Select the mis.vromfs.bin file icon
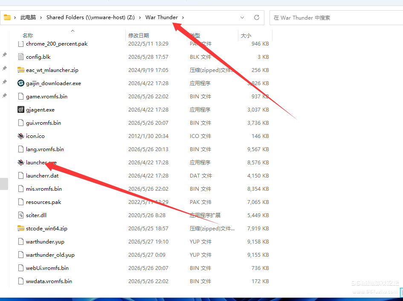The image size is (403, 301). point(21,189)
